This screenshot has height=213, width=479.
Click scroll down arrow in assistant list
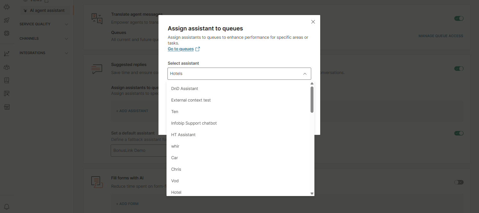[312, 193]
